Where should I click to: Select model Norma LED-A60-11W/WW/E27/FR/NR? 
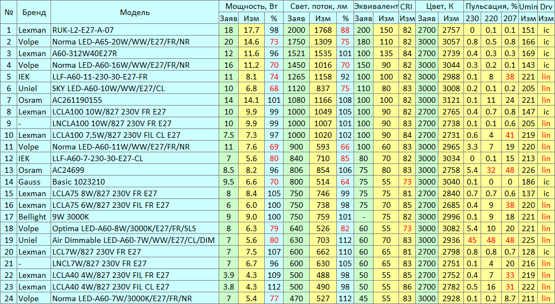[x=134, y=147]
